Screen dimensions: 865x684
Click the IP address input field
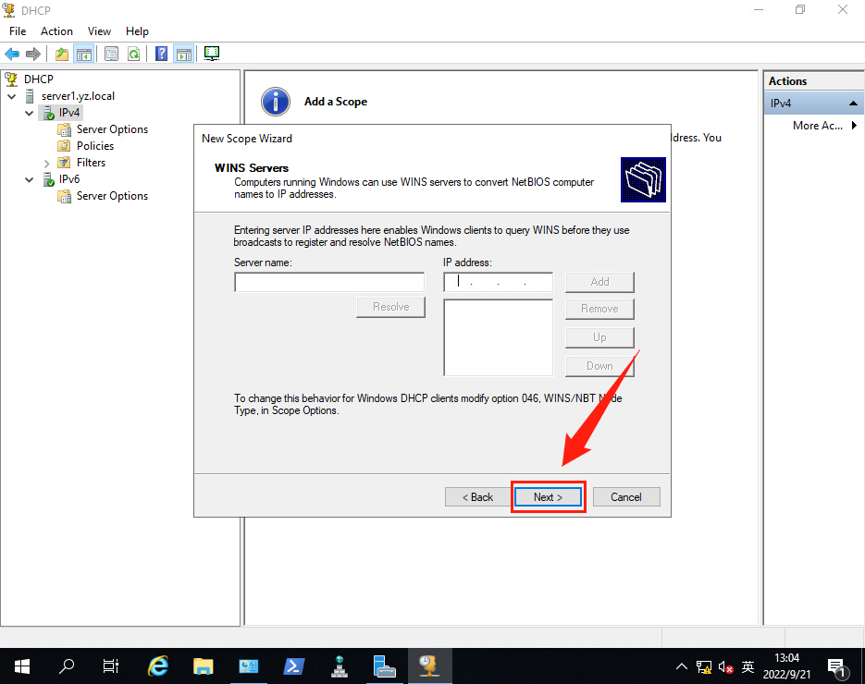tap(498, 282)
